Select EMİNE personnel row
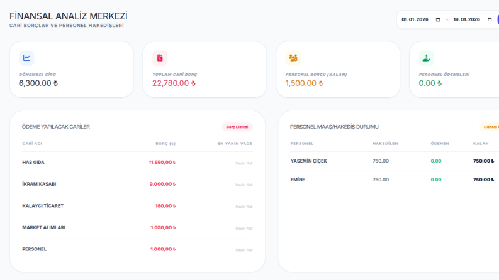499x280 pixels. click(x=395, y=180)
